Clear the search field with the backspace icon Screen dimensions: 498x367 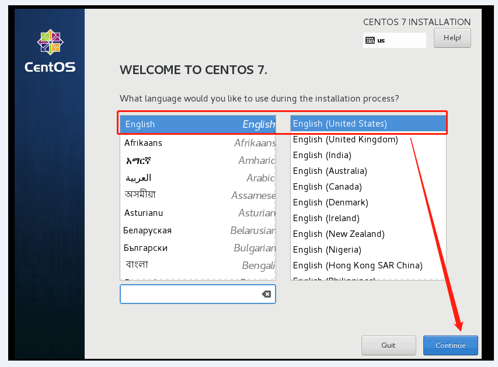pyautogui.click(x=266, y=294)
